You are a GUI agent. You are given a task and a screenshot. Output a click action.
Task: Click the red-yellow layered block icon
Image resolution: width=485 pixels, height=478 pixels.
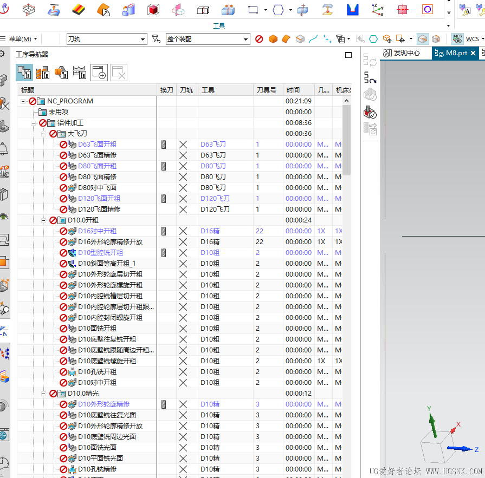[x=78, y=10]
